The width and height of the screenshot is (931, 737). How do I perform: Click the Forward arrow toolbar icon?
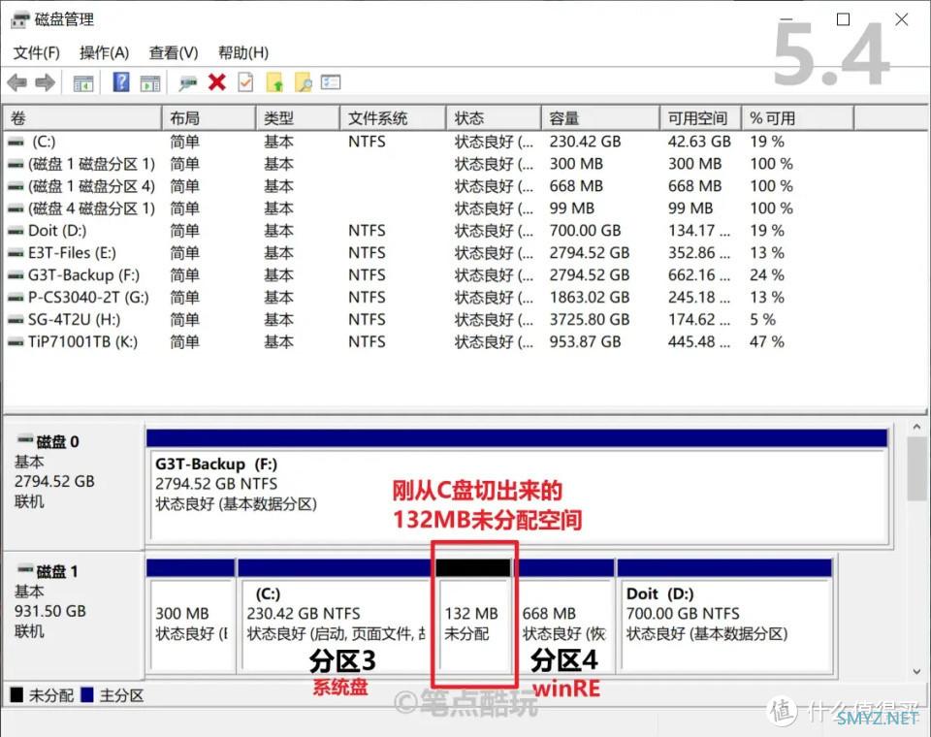pos(45,83)
